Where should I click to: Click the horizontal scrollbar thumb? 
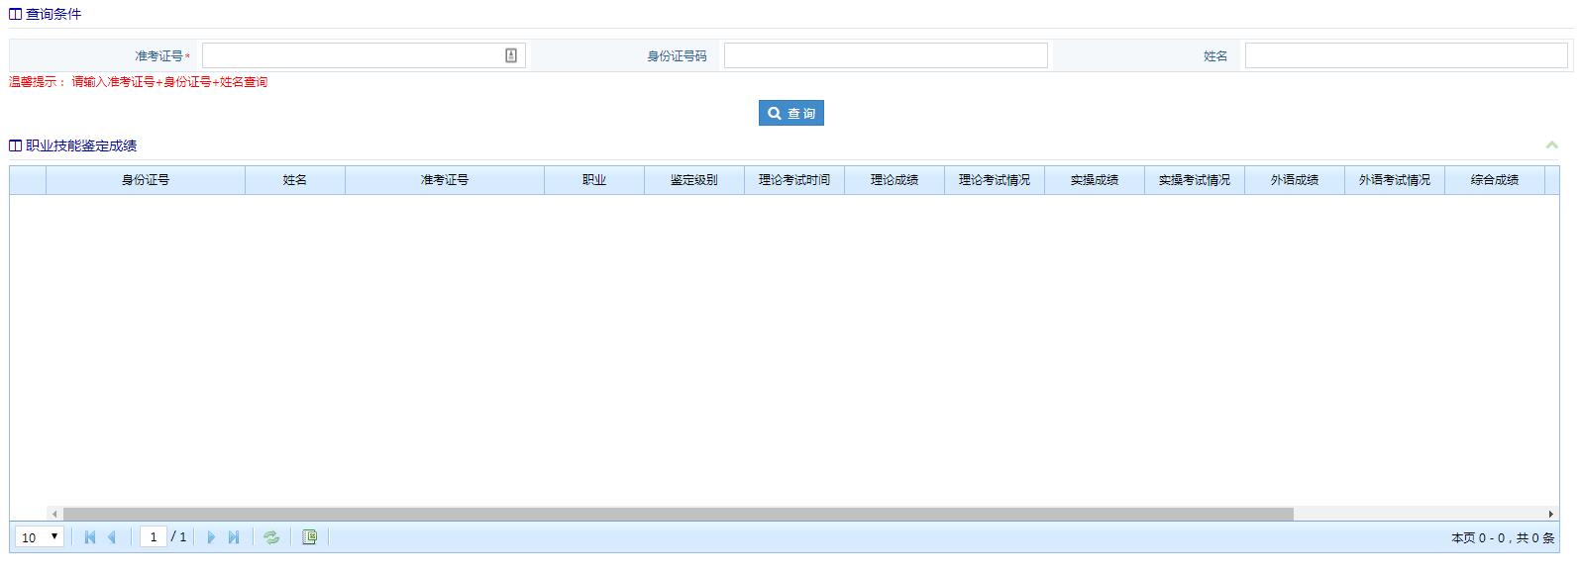pyautogui.click(x=678, y=514)
